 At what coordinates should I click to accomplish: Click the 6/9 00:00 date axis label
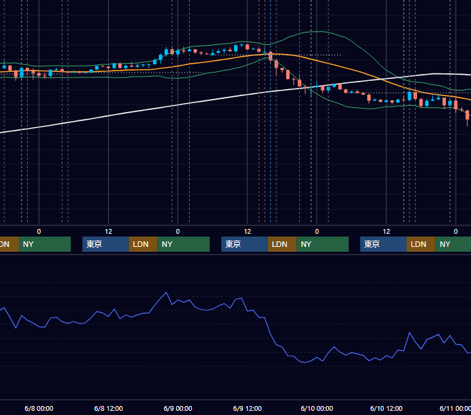tap(178, 408)
